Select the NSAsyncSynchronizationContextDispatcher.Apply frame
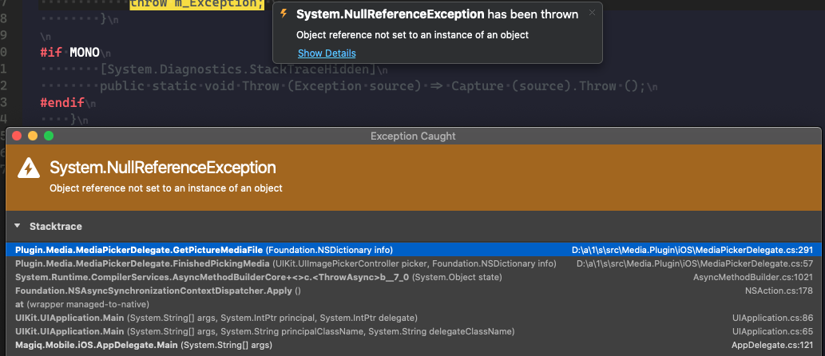Viewport: 825px width, 356px height. tap(413, 291)
